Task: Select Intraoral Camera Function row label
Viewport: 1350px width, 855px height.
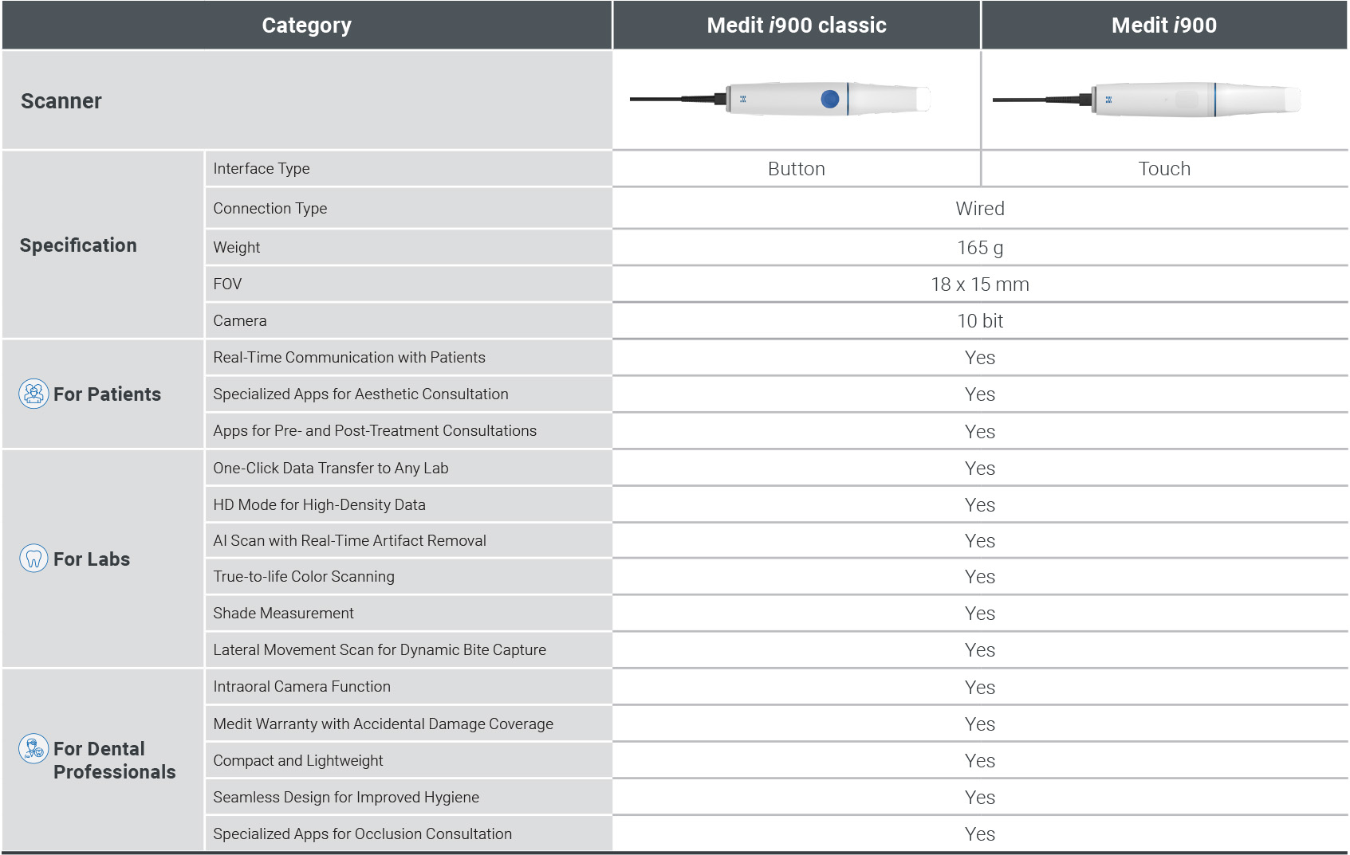Action: (301, 687)
